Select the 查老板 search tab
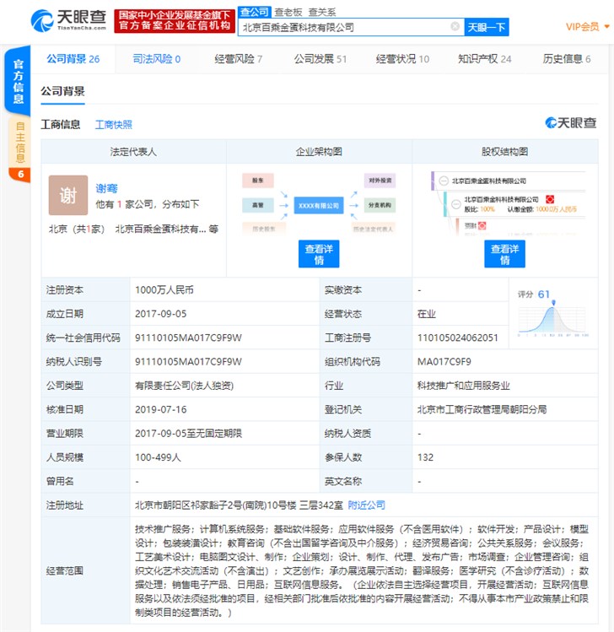The image size is (614, 632). tap(288, 12)
